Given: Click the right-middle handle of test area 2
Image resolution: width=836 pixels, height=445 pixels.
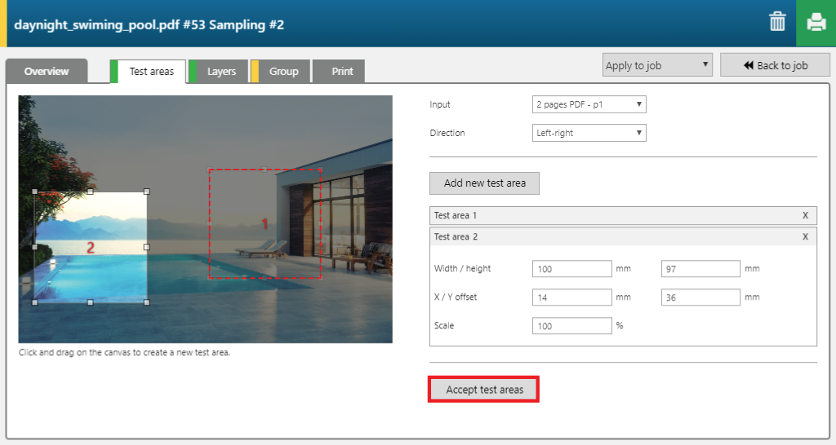Looking at the screenshot, I should pyautogui.click(x=147, y=247).
